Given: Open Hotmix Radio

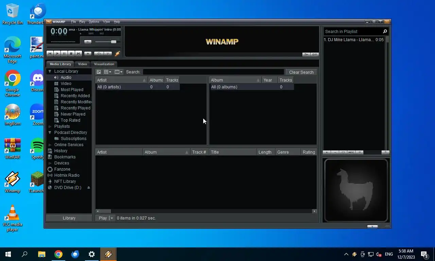Looking at the screenshot, I should (x=67, y=175).
